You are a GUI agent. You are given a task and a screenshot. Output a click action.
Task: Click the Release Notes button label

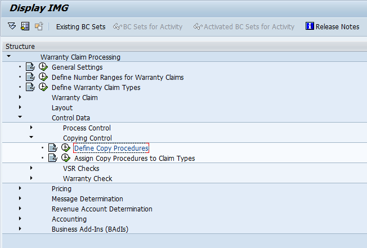click(x=337, y=26)
